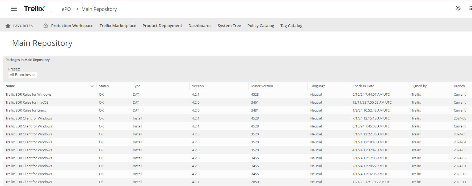Click minor version 3481

(x=255, y=110)
